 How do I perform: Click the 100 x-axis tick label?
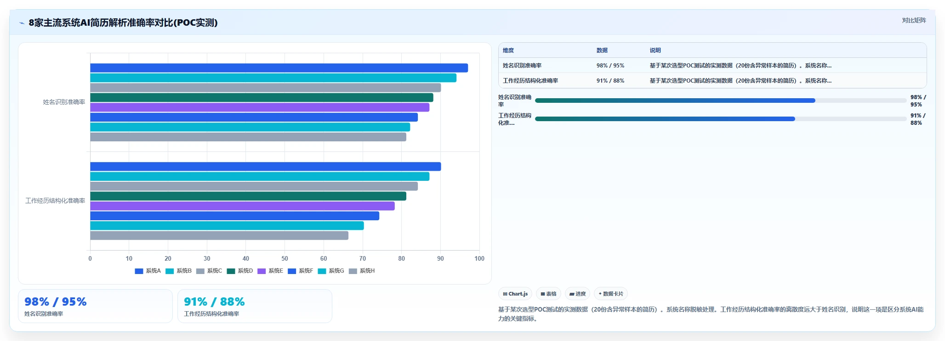pyautogui.click(x=479, y=259)
